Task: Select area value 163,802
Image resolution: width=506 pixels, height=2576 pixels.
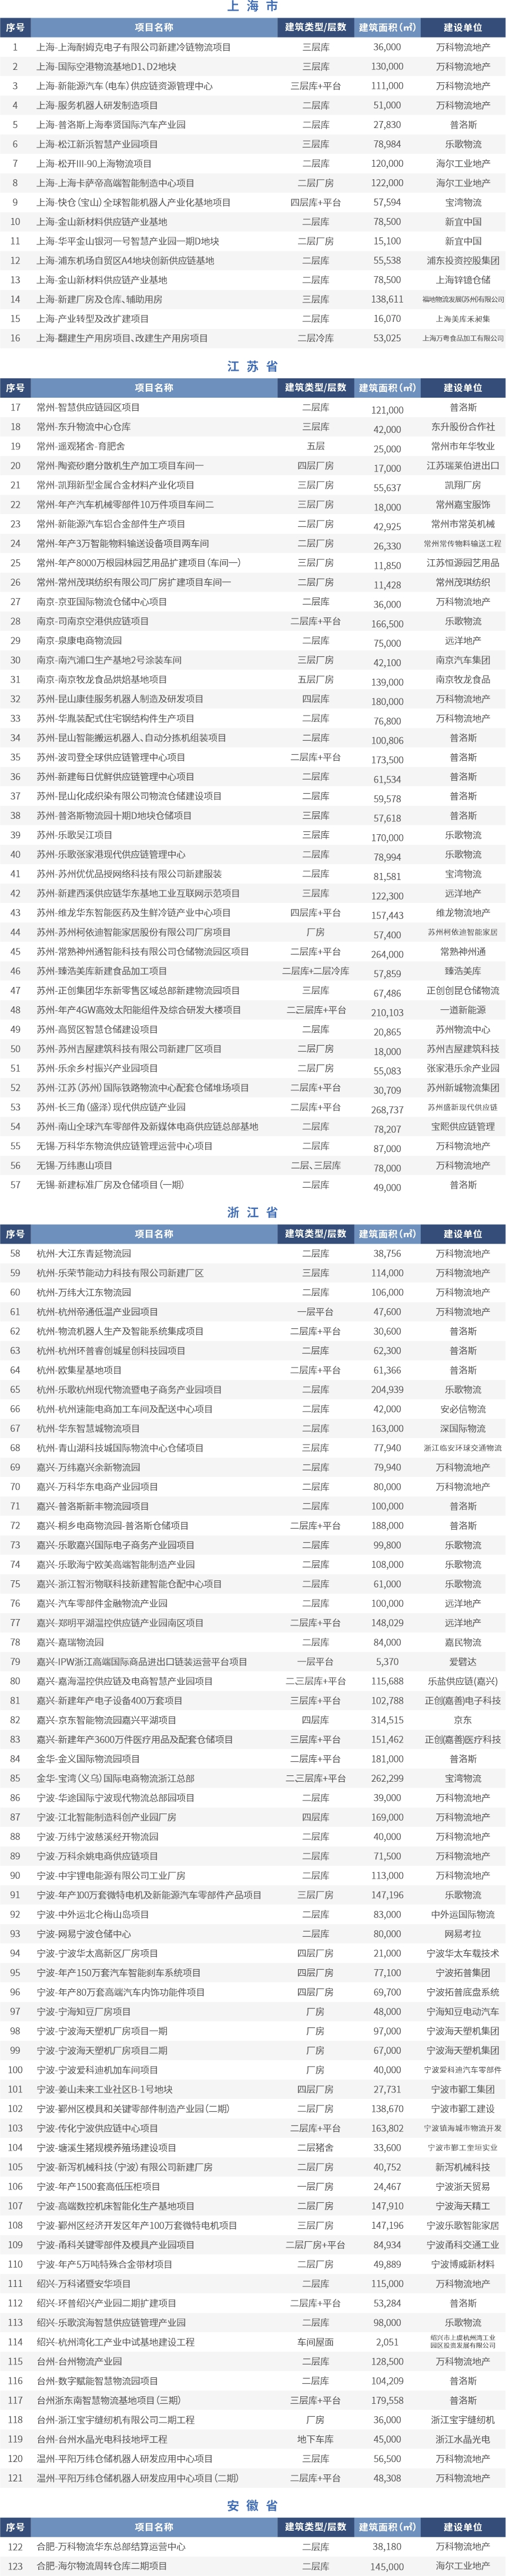Action: click(x=387, y=2129)
